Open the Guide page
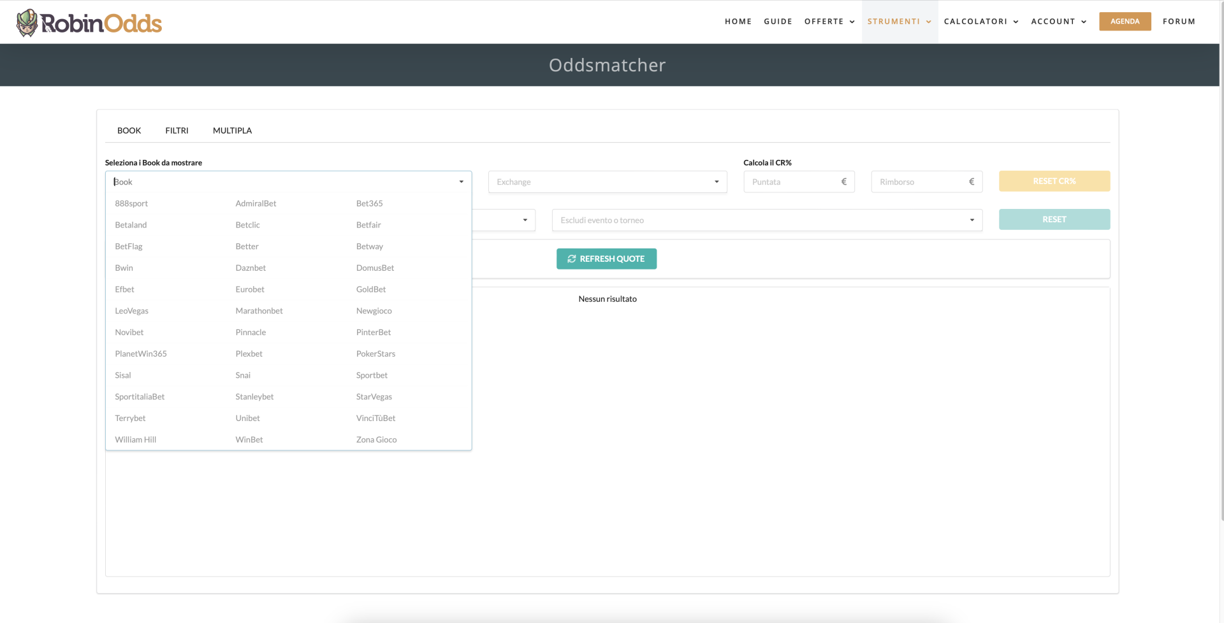Viewport: 1224px width, 623px height. (x=778, y=22)
